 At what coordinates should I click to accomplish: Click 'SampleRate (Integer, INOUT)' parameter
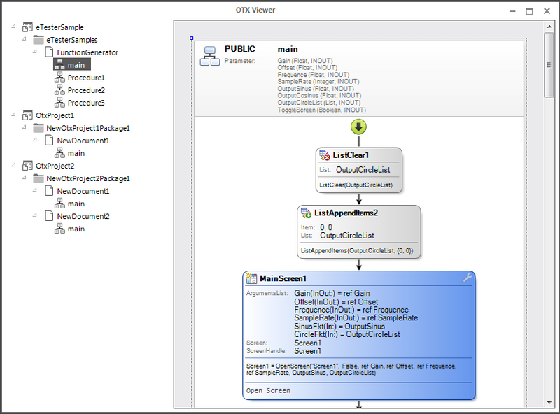coord(318,81)
